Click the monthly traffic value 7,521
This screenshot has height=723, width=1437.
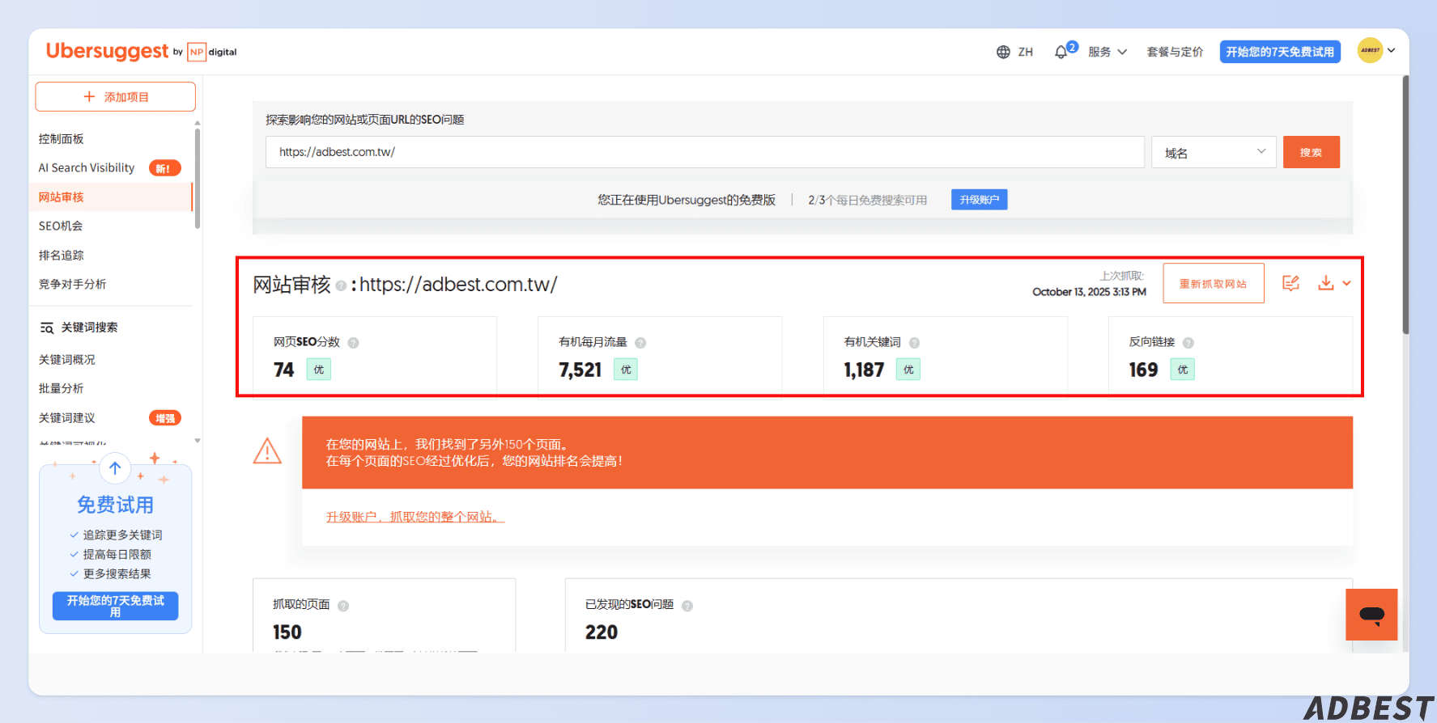[580, 370]
